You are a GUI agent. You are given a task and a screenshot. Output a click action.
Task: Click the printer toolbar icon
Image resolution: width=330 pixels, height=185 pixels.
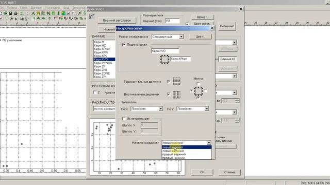pyautogui.click(x=15, y=13)
